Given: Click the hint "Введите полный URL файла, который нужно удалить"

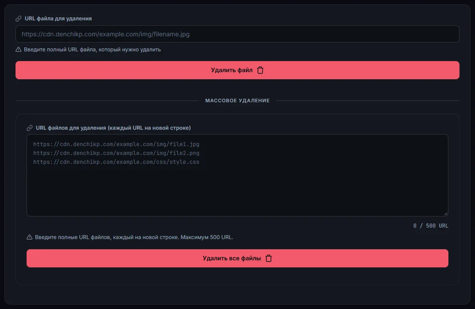Looking at the screenshot, I should [93, 49].
